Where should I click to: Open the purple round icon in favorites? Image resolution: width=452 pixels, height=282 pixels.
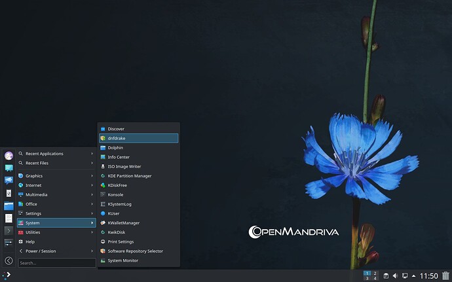coord(9,156)
